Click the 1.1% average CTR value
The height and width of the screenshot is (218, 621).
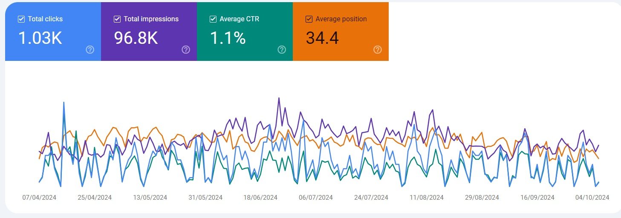coord(228,38)
